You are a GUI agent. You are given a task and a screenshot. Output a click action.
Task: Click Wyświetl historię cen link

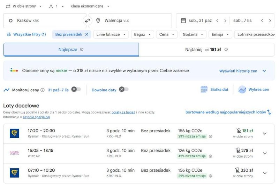click(238, 71)
